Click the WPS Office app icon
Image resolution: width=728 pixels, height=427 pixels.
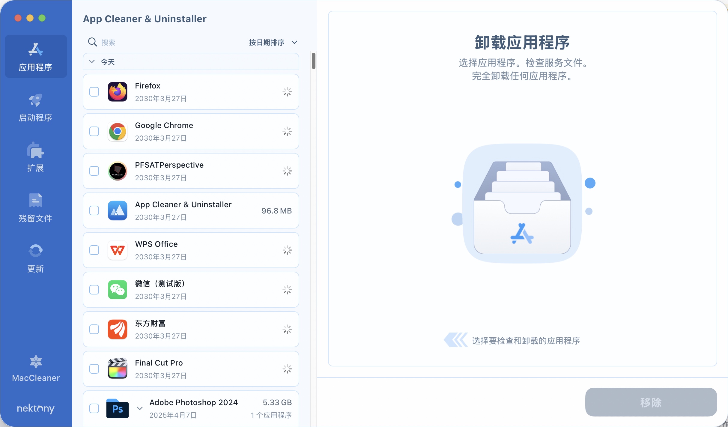118,250
